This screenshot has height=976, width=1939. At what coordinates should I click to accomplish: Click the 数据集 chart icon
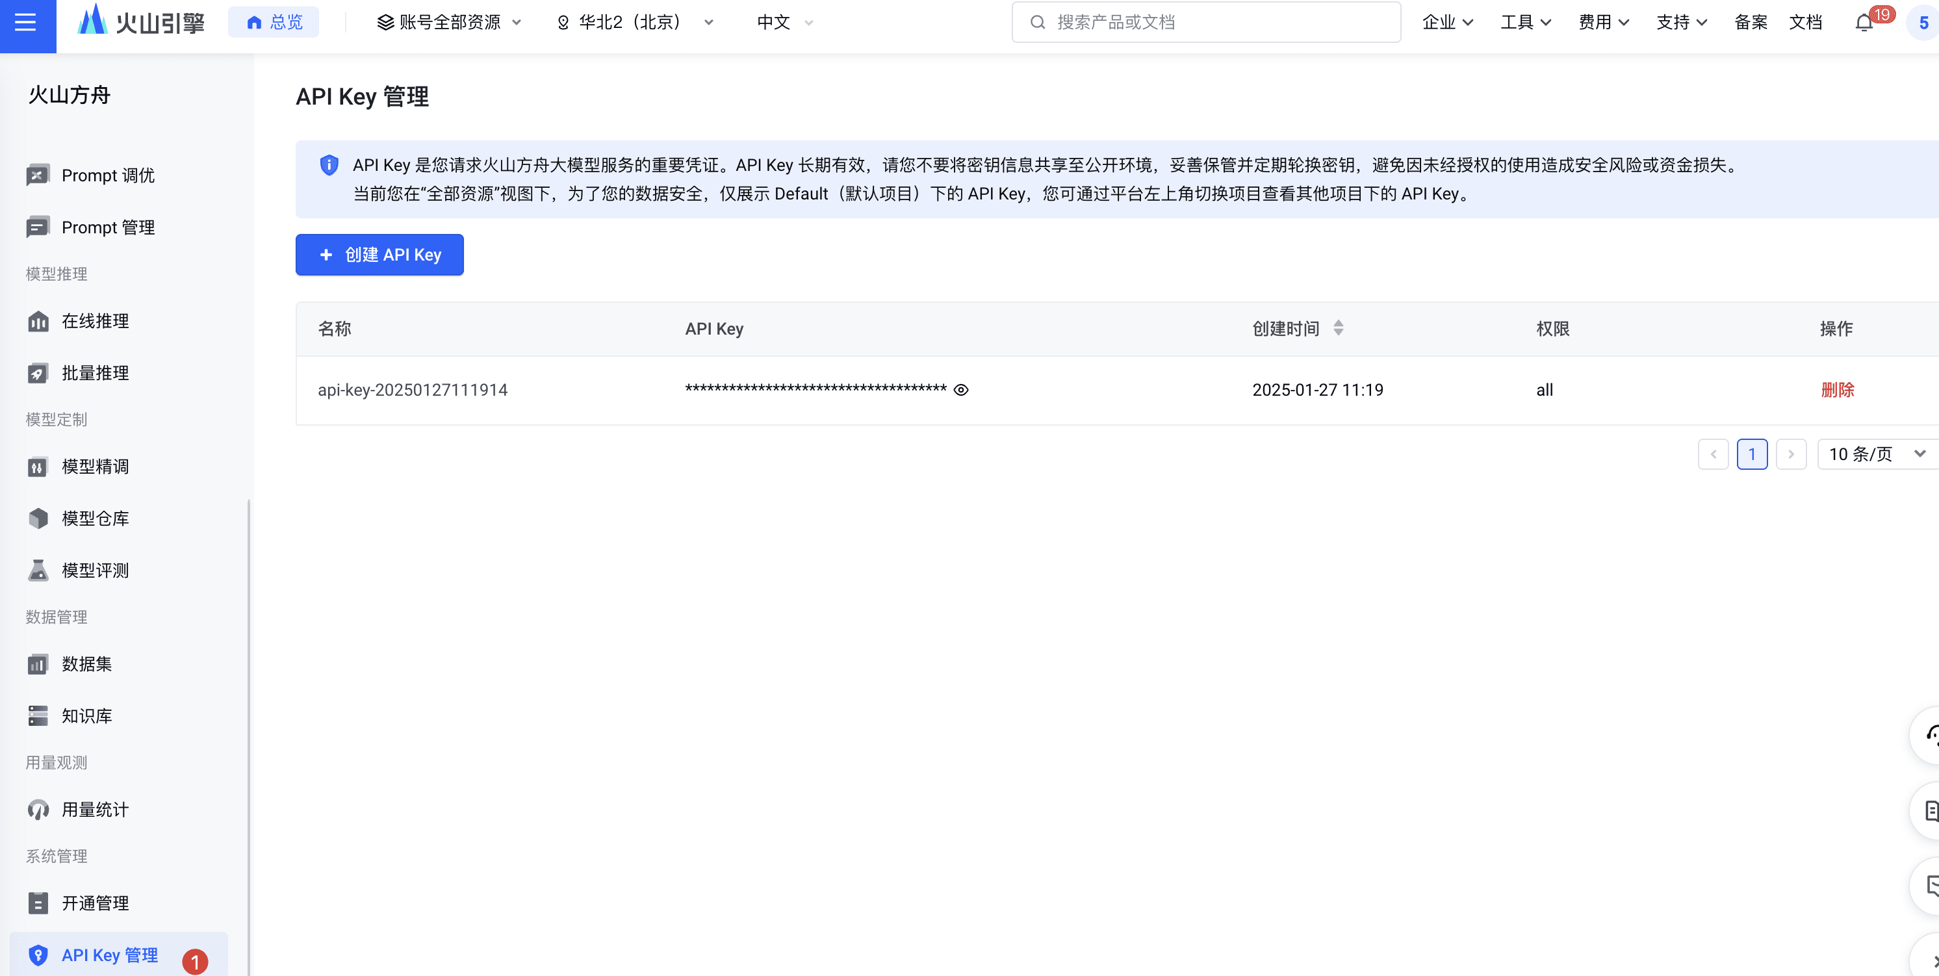point(38,663)
